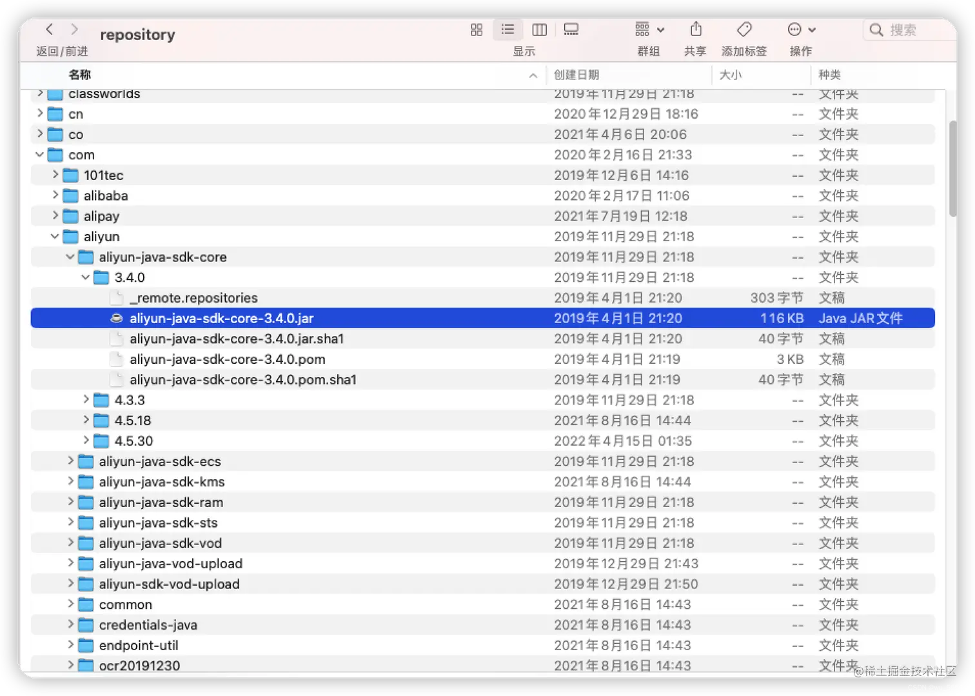Select file name aliyun-java-sdk-core-3.4.0.pom
Viewport: 975px width, 696px height.
click(x=228, y=359)
